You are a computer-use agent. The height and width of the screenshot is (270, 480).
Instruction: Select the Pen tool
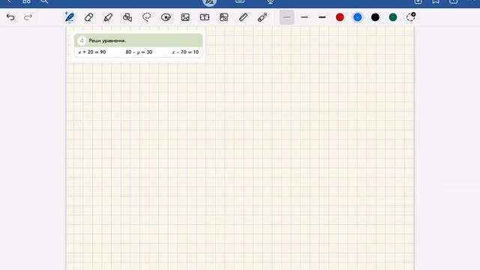coord(70,17)
